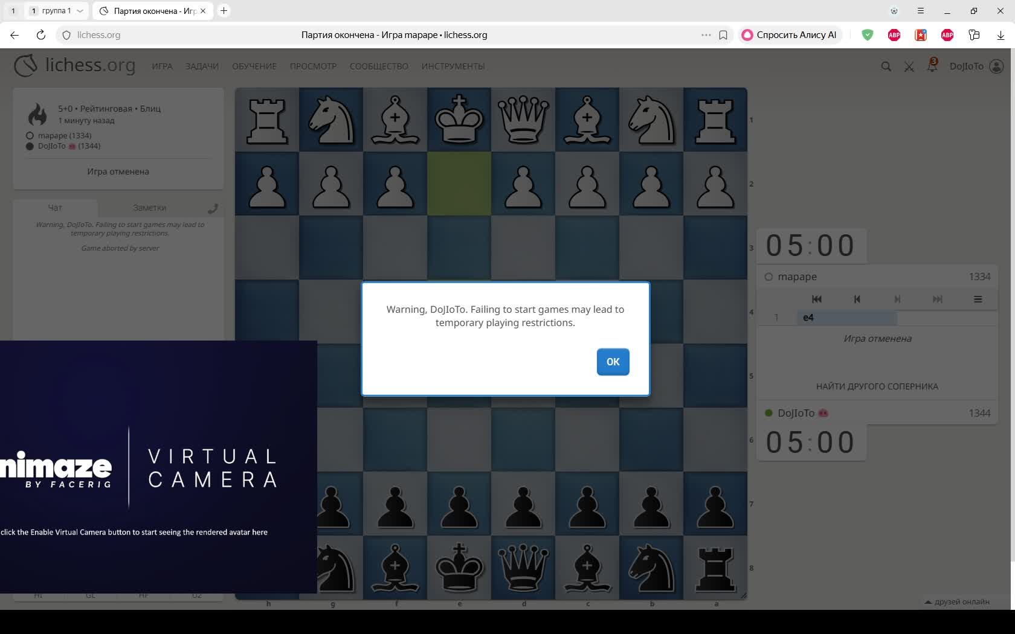Select move e4 in the move list

(808, 318)
